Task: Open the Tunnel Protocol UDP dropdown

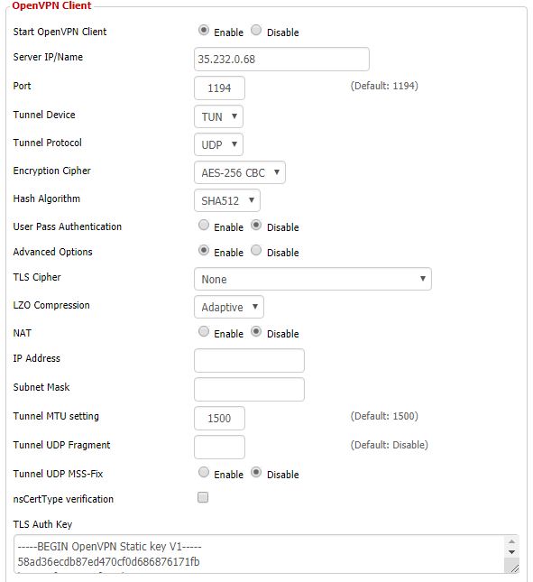Action: click(219, 144)
